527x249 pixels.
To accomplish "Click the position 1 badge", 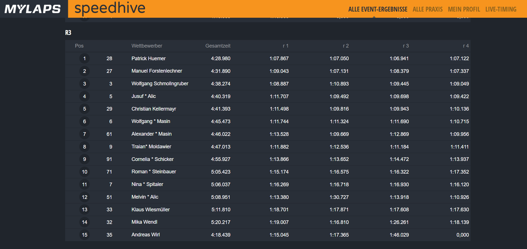I will (x=84, y=59).
